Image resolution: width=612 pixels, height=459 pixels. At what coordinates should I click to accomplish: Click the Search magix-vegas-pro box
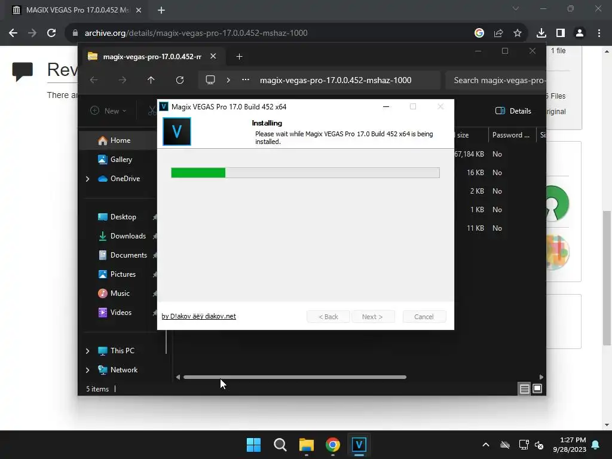[495, 81]
